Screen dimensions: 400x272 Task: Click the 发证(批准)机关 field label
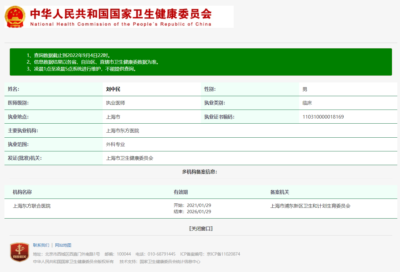point(25,158)
